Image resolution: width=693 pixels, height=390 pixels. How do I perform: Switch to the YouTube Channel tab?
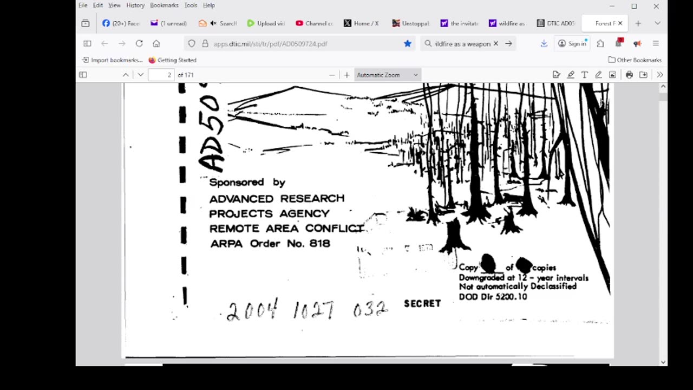click(x=314, y=23)
